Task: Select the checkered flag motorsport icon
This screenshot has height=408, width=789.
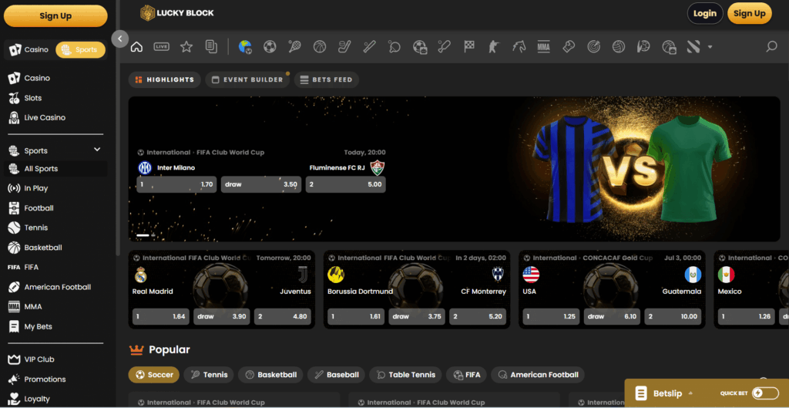Action: (x=469, y=47)
